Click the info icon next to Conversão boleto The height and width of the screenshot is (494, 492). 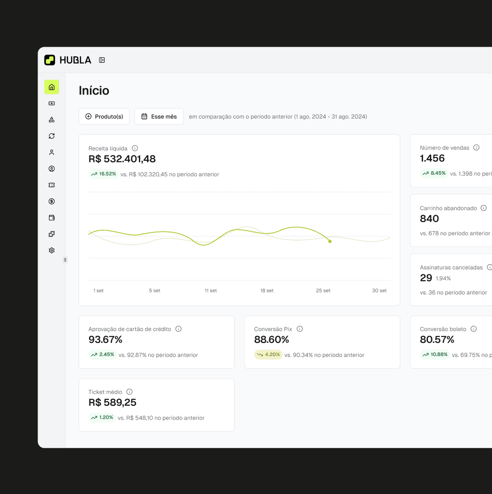pyautogui.click(x=473, y=329)
